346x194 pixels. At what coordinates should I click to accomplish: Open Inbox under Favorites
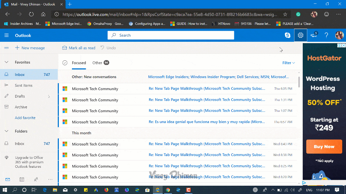29,75
